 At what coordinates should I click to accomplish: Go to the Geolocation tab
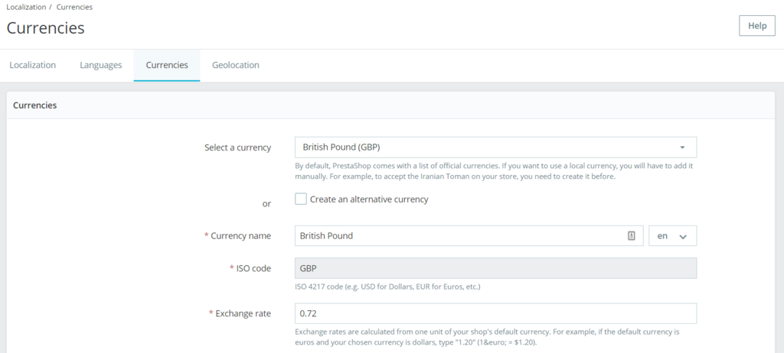pyautogui.click(x=236, y=65)
